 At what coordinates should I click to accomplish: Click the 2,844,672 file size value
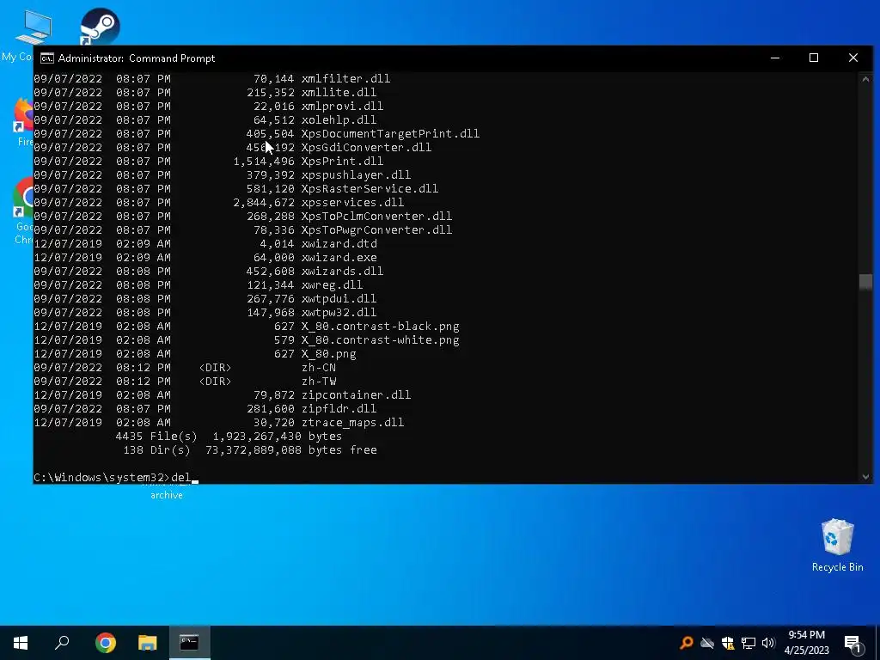pyautogui.click(x=264, y=202)
